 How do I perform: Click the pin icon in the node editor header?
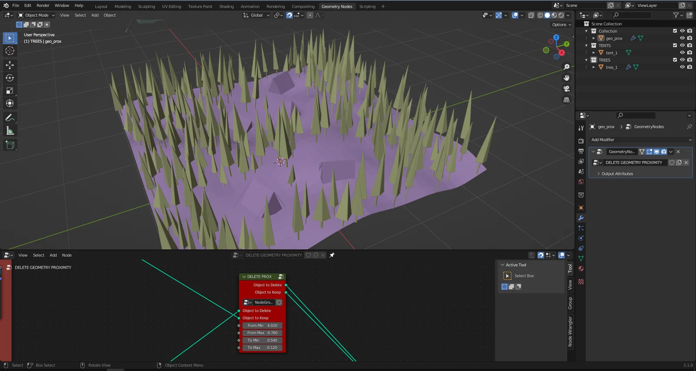(x=332, y=255)
